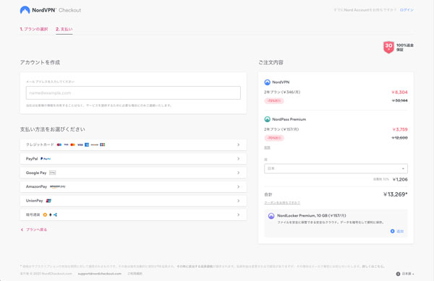Click the login link in header
Viewport: 434px width, 281px height.
(407, 10)
